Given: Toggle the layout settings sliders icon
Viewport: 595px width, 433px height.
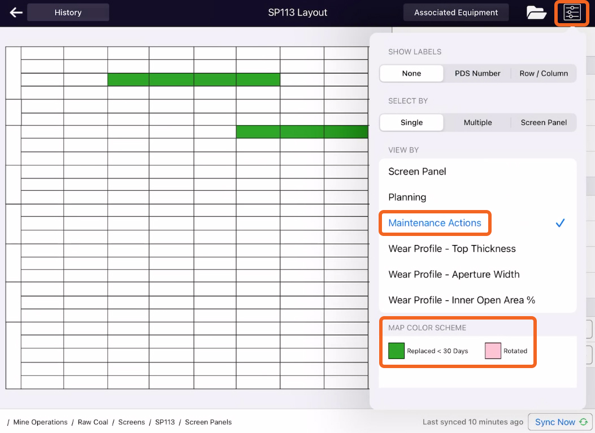Looking at the screenshot, I should click(x=572, y=12).
